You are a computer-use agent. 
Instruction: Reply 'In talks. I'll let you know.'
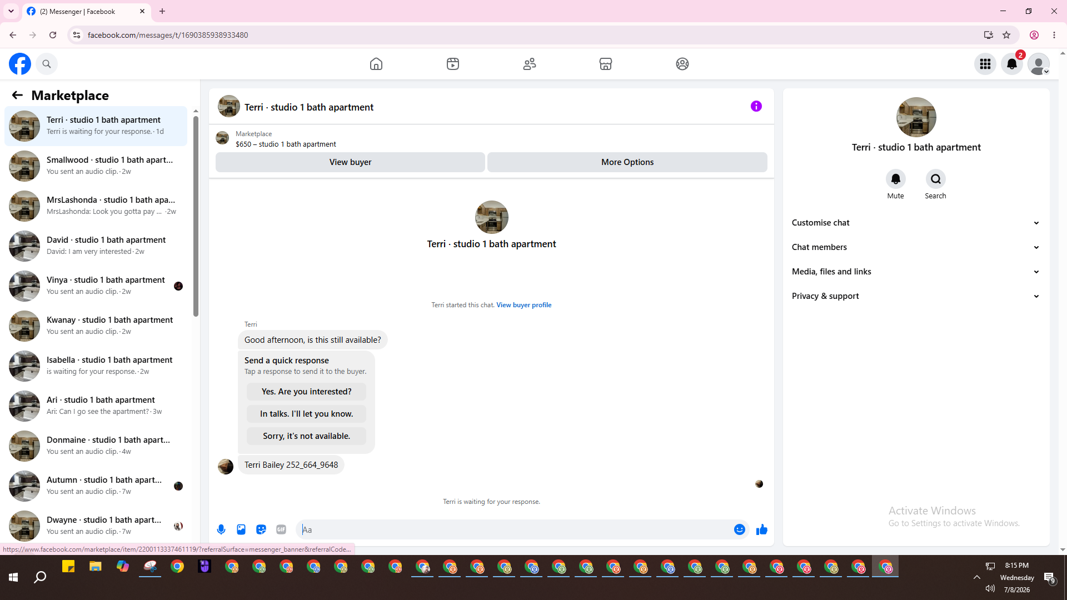(x=307, y=414)
